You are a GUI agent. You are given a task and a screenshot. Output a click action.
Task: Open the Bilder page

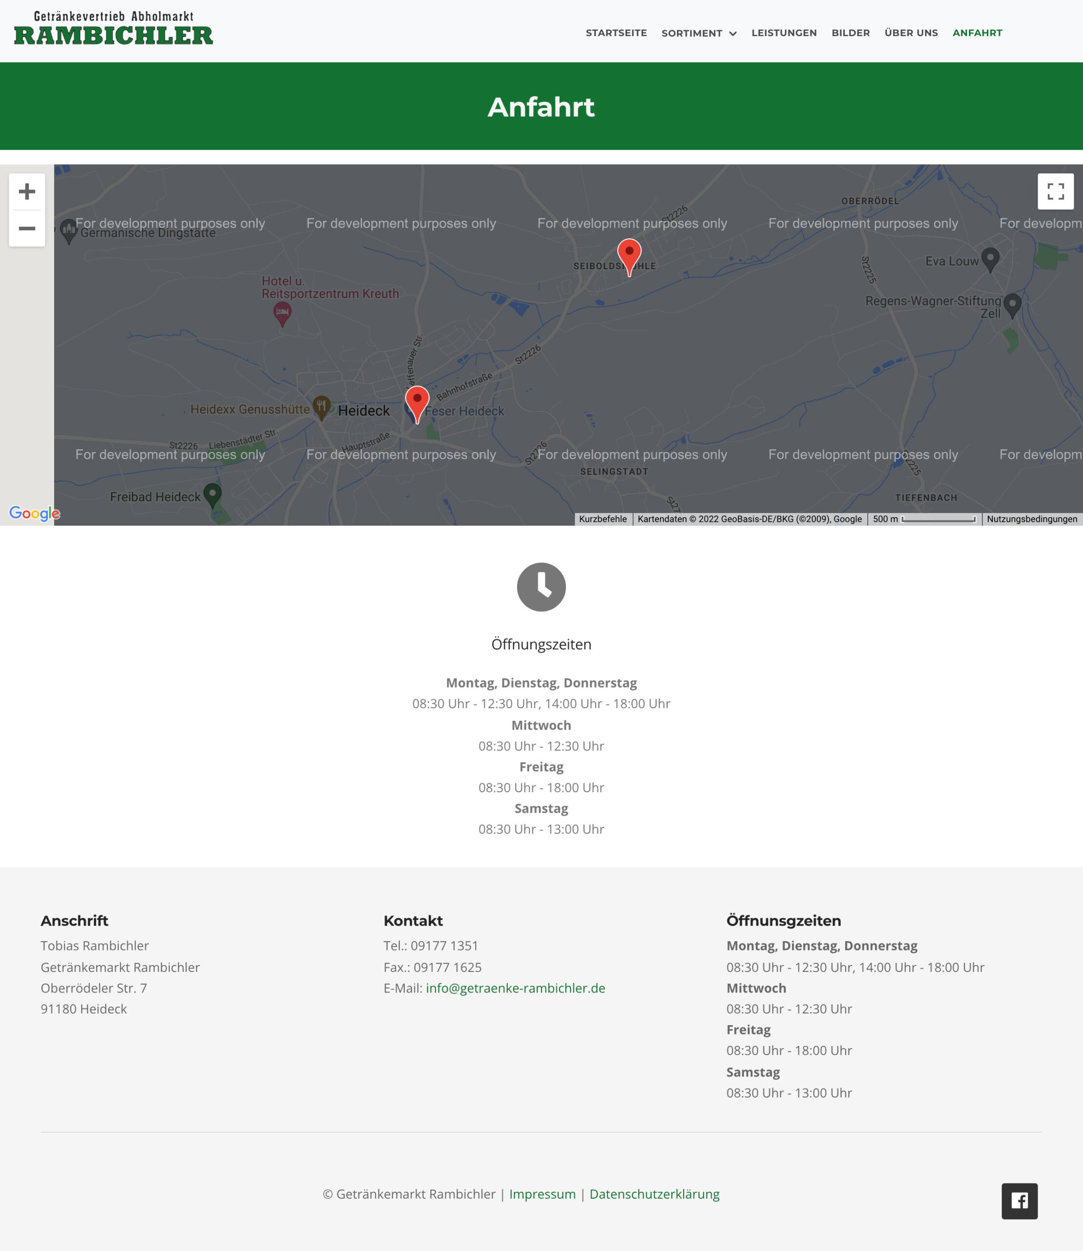pos(850,33)
